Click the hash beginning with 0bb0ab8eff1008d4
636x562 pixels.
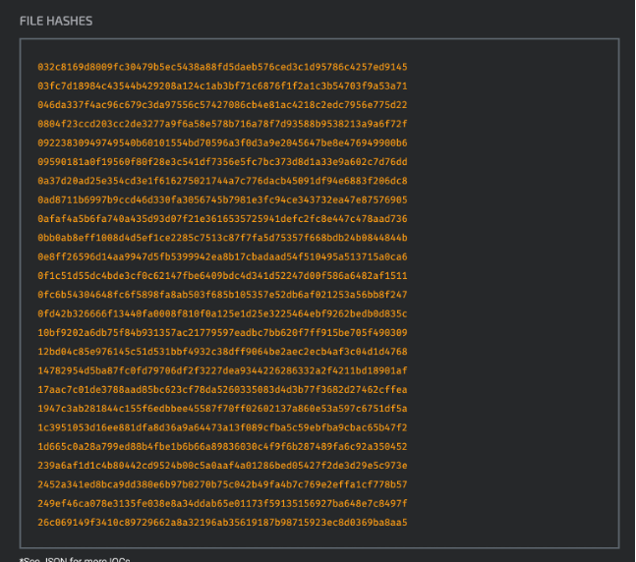click(x=222, y=237)
